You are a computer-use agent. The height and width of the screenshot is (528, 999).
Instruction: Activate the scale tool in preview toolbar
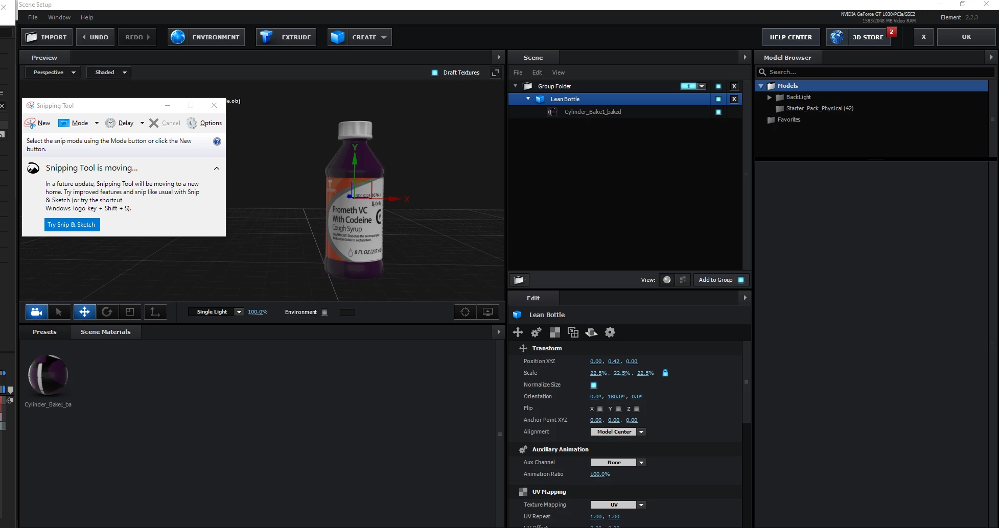[130, 311]
